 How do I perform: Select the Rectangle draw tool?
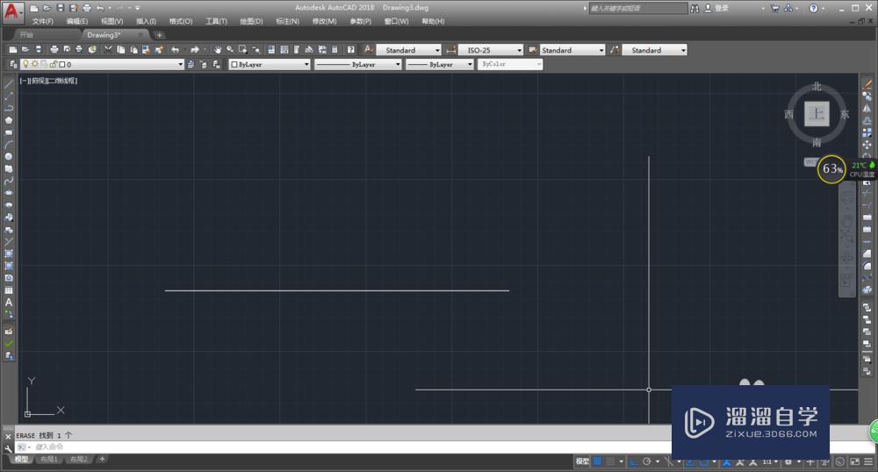[9, 132]
